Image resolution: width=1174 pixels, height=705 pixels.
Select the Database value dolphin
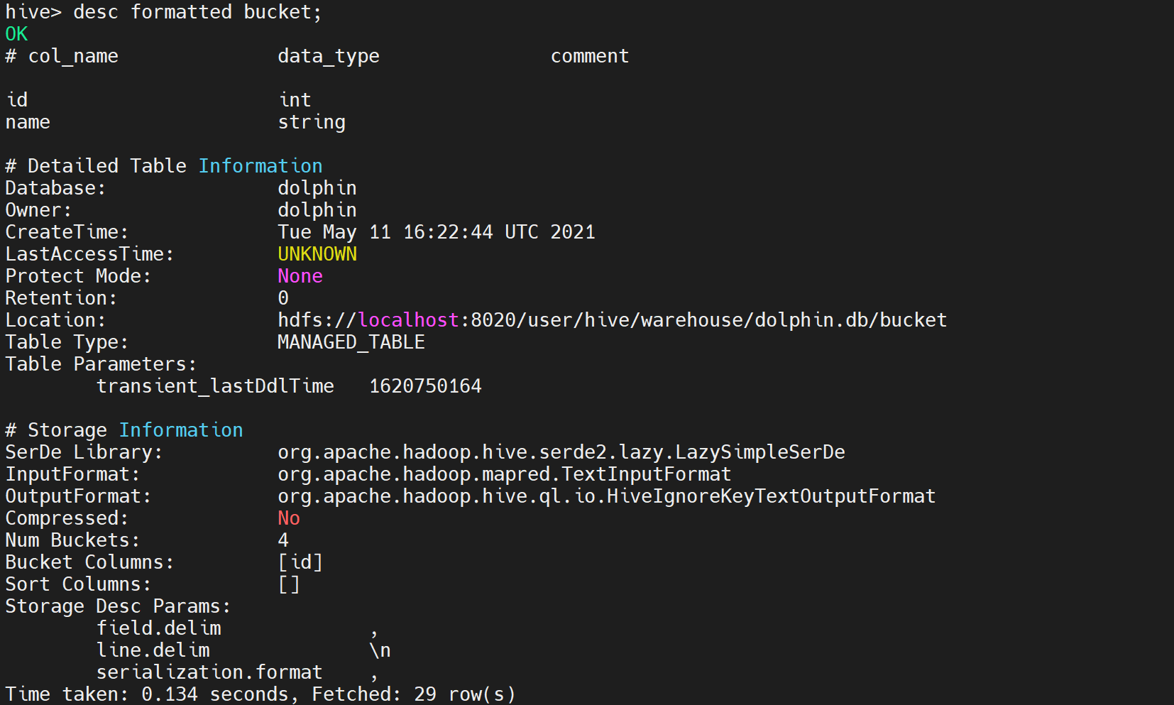[317, 188]
